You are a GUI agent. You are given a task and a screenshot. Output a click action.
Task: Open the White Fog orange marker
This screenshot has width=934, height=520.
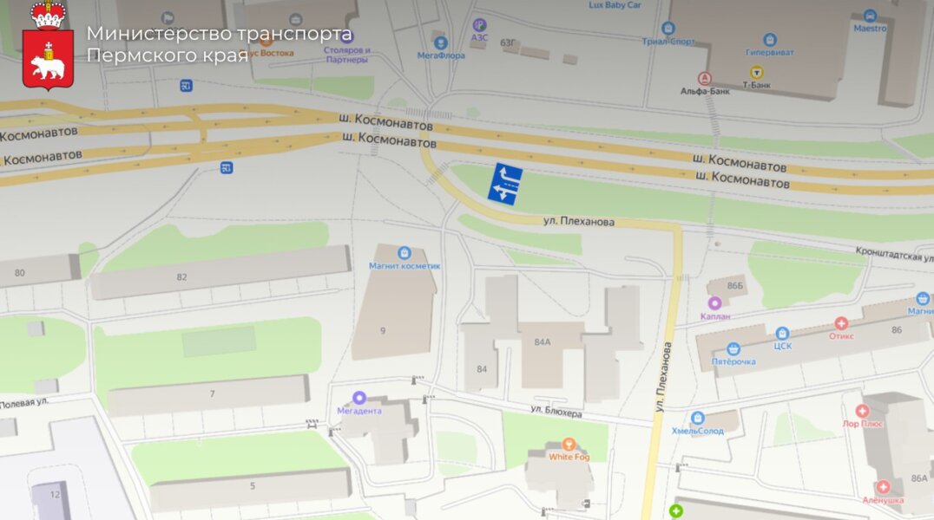569,445
